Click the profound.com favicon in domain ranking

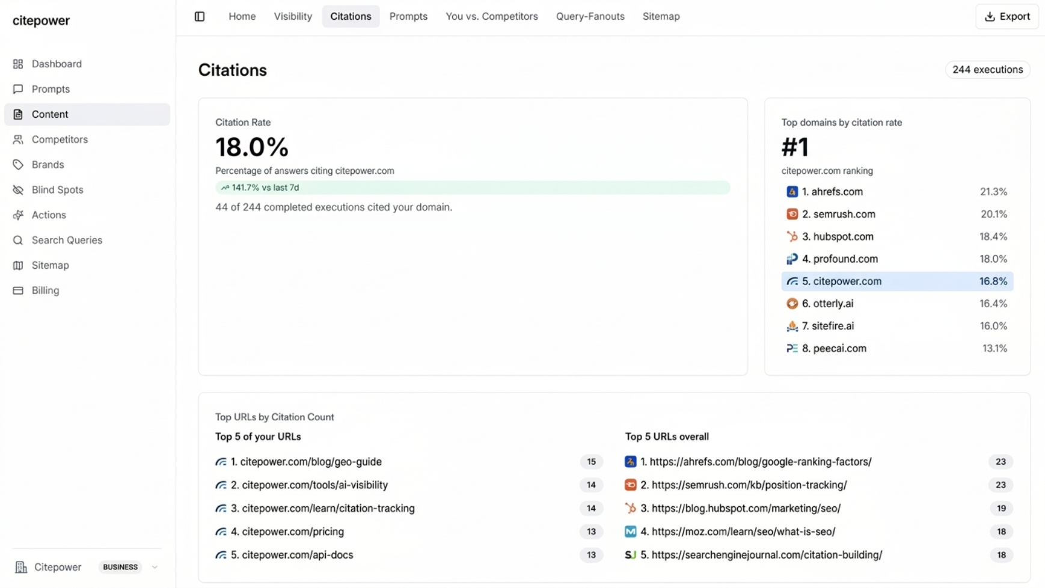792,259
